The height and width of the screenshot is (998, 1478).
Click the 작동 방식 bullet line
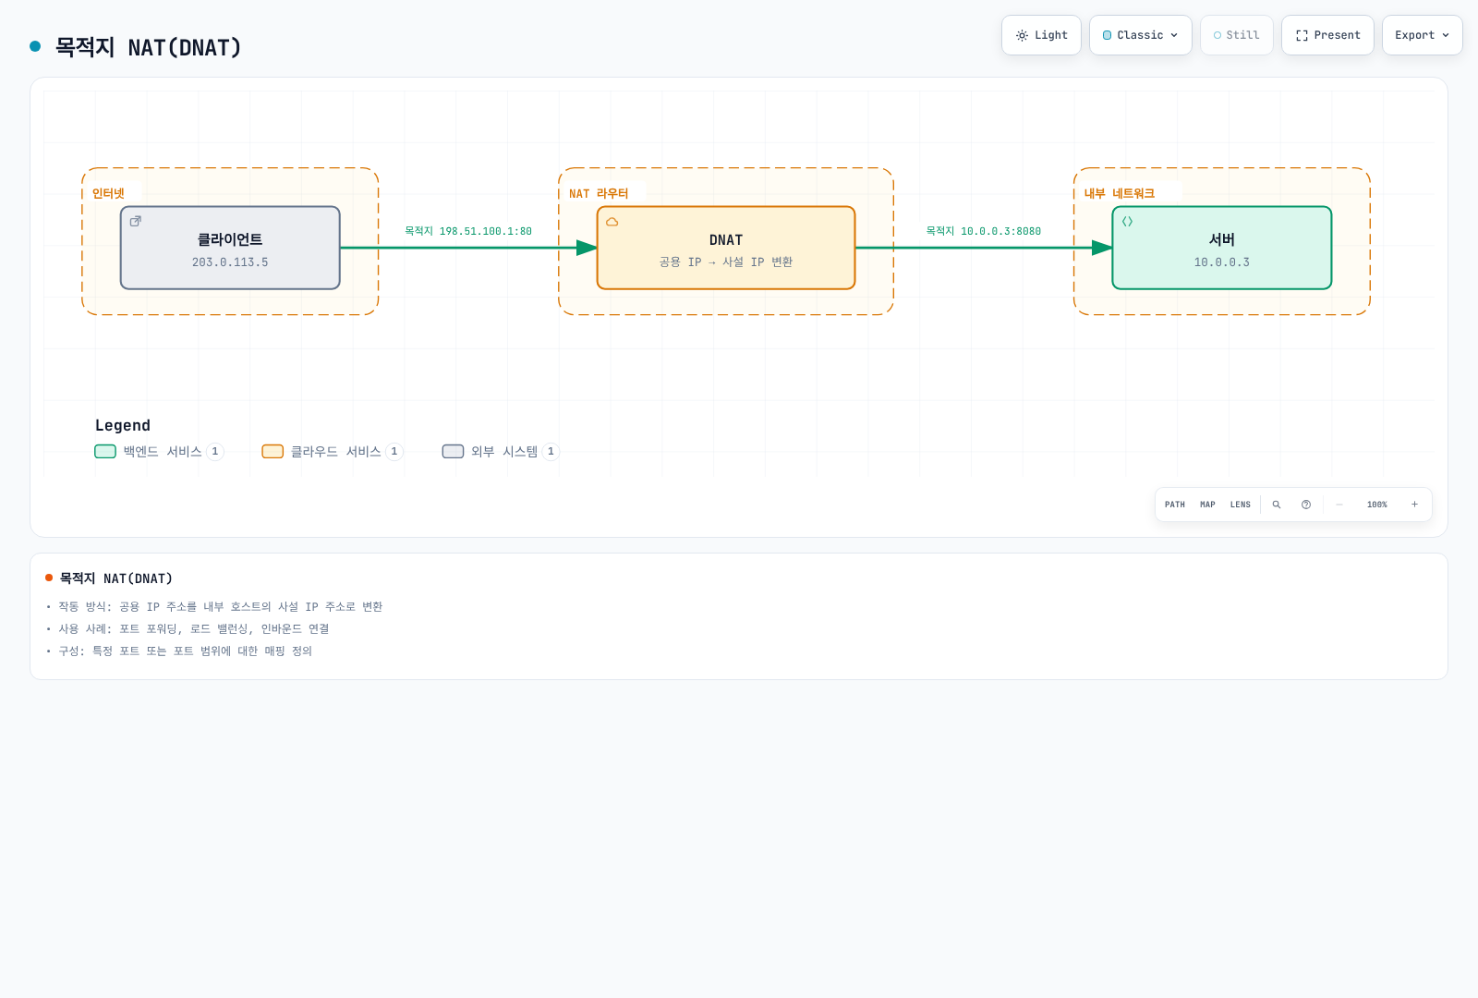coord(221,607)
